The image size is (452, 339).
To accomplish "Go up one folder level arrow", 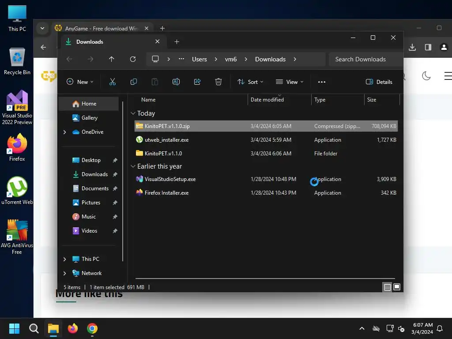I will [x=112, y=59].
